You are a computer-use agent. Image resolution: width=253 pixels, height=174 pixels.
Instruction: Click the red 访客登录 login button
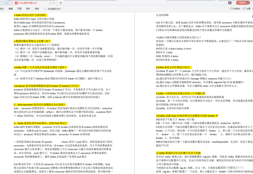243,3
